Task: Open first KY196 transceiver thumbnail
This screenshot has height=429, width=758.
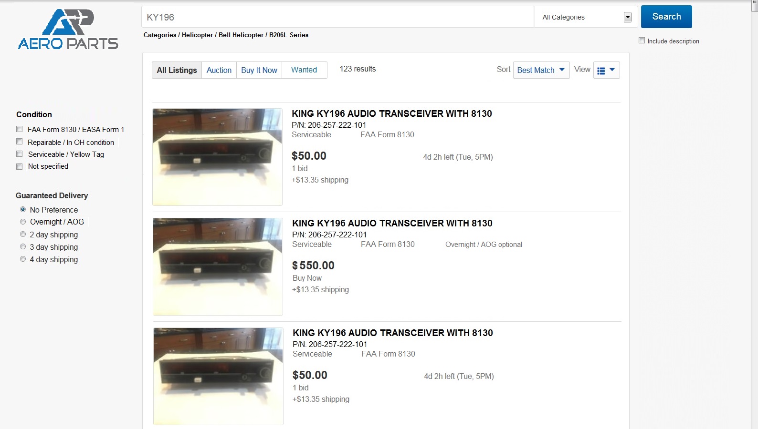Action: point(217,157)
